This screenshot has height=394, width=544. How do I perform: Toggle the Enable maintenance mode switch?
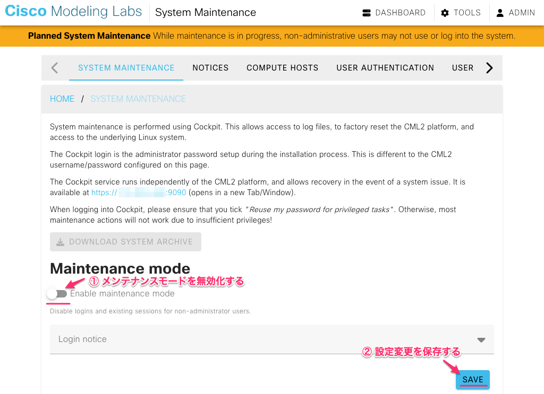point(57,294)
